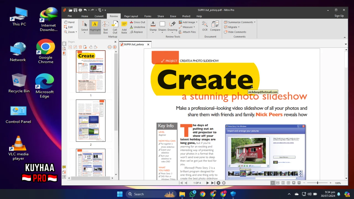Add a sticky note with Add Note
Screen dimensions: 354x199
124,27
